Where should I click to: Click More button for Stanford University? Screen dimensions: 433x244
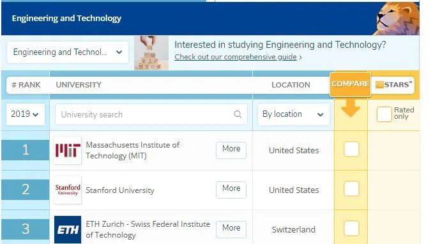(x=231, y=190)
